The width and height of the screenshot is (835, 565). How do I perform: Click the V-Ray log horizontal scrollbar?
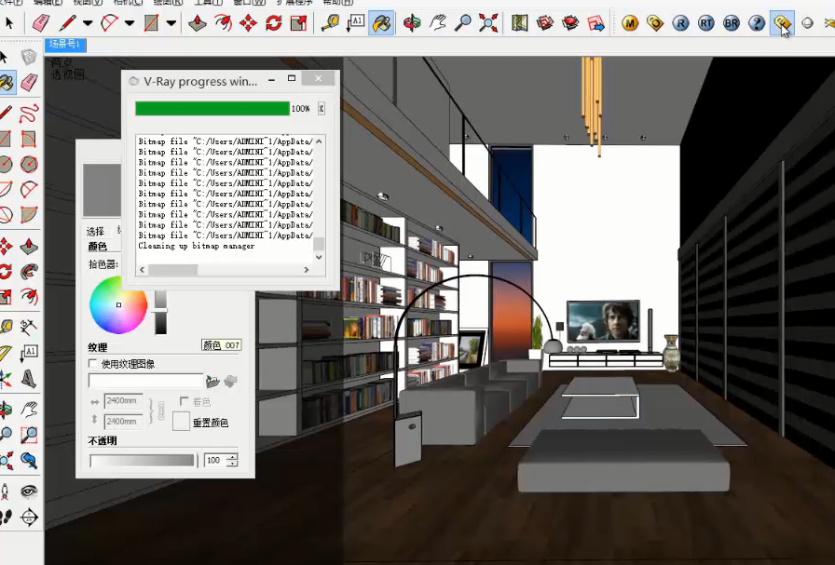click(172, 269)
